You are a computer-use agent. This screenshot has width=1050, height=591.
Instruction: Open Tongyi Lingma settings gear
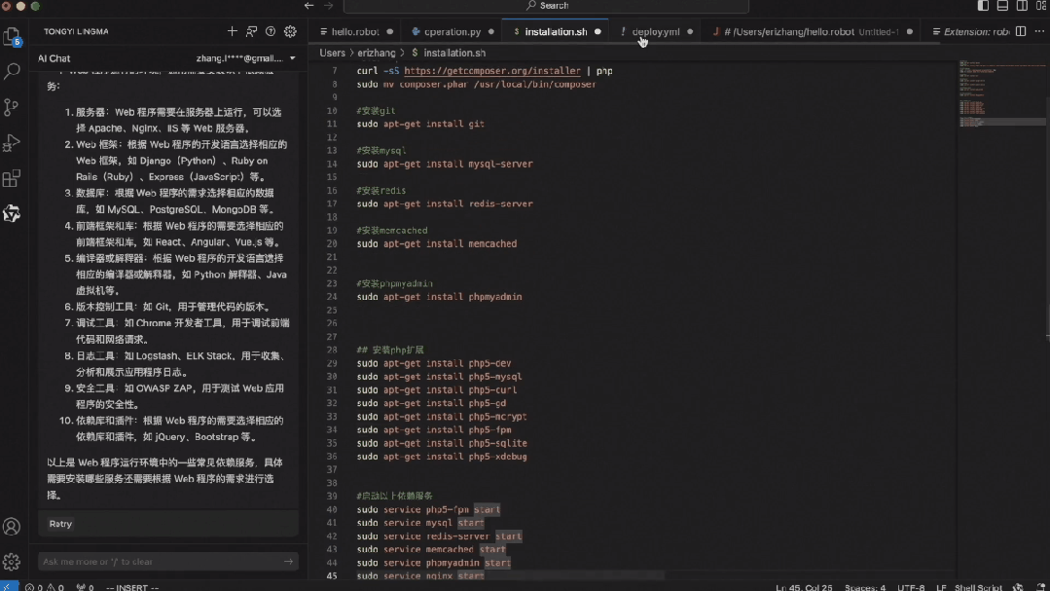(x=290, y=31)
